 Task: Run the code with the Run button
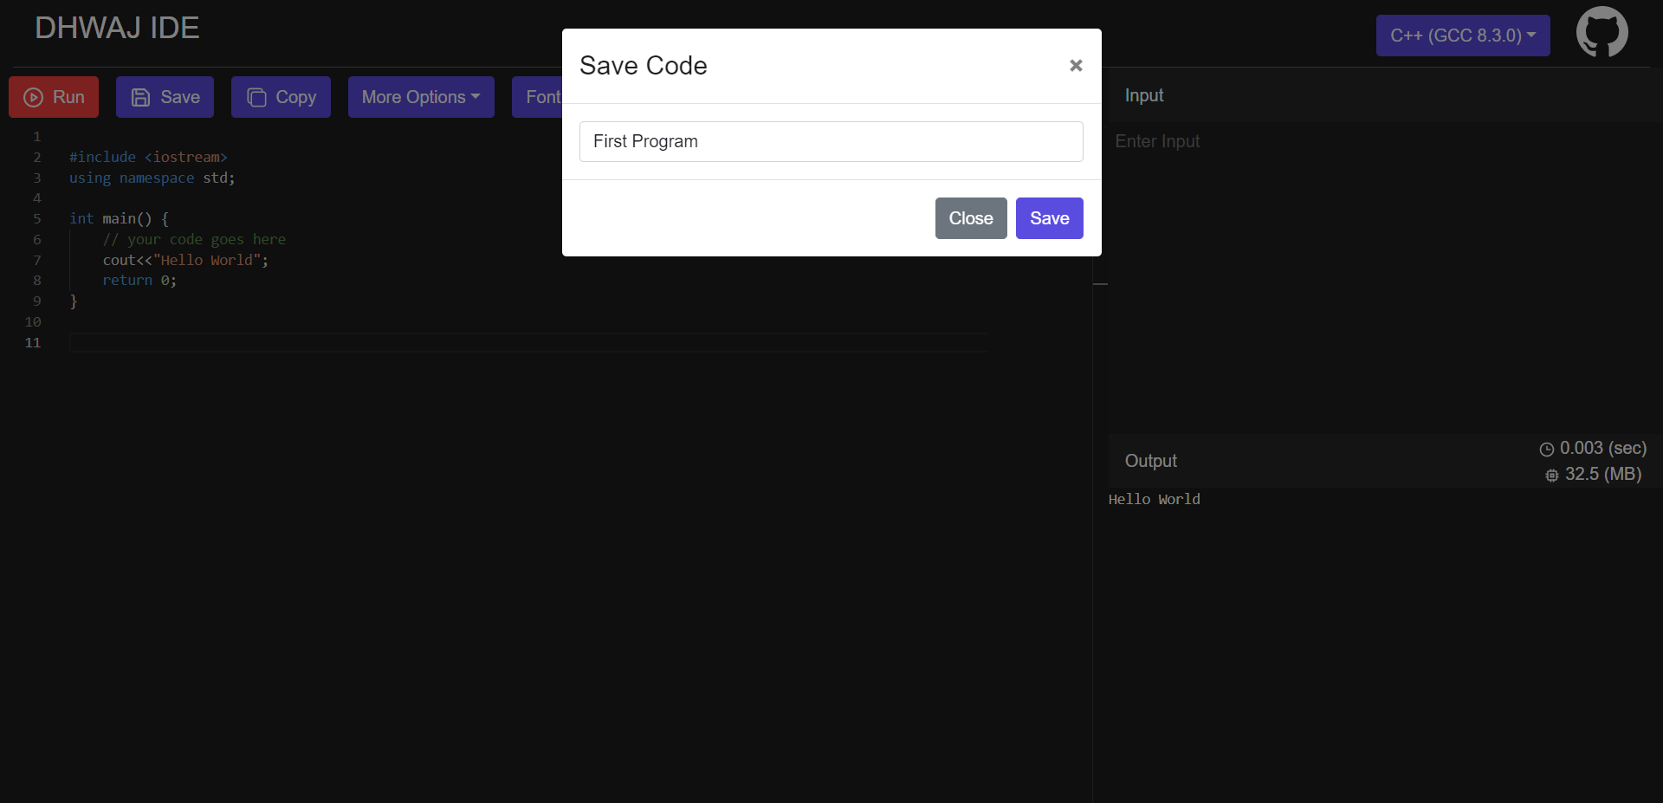[54, 97]
